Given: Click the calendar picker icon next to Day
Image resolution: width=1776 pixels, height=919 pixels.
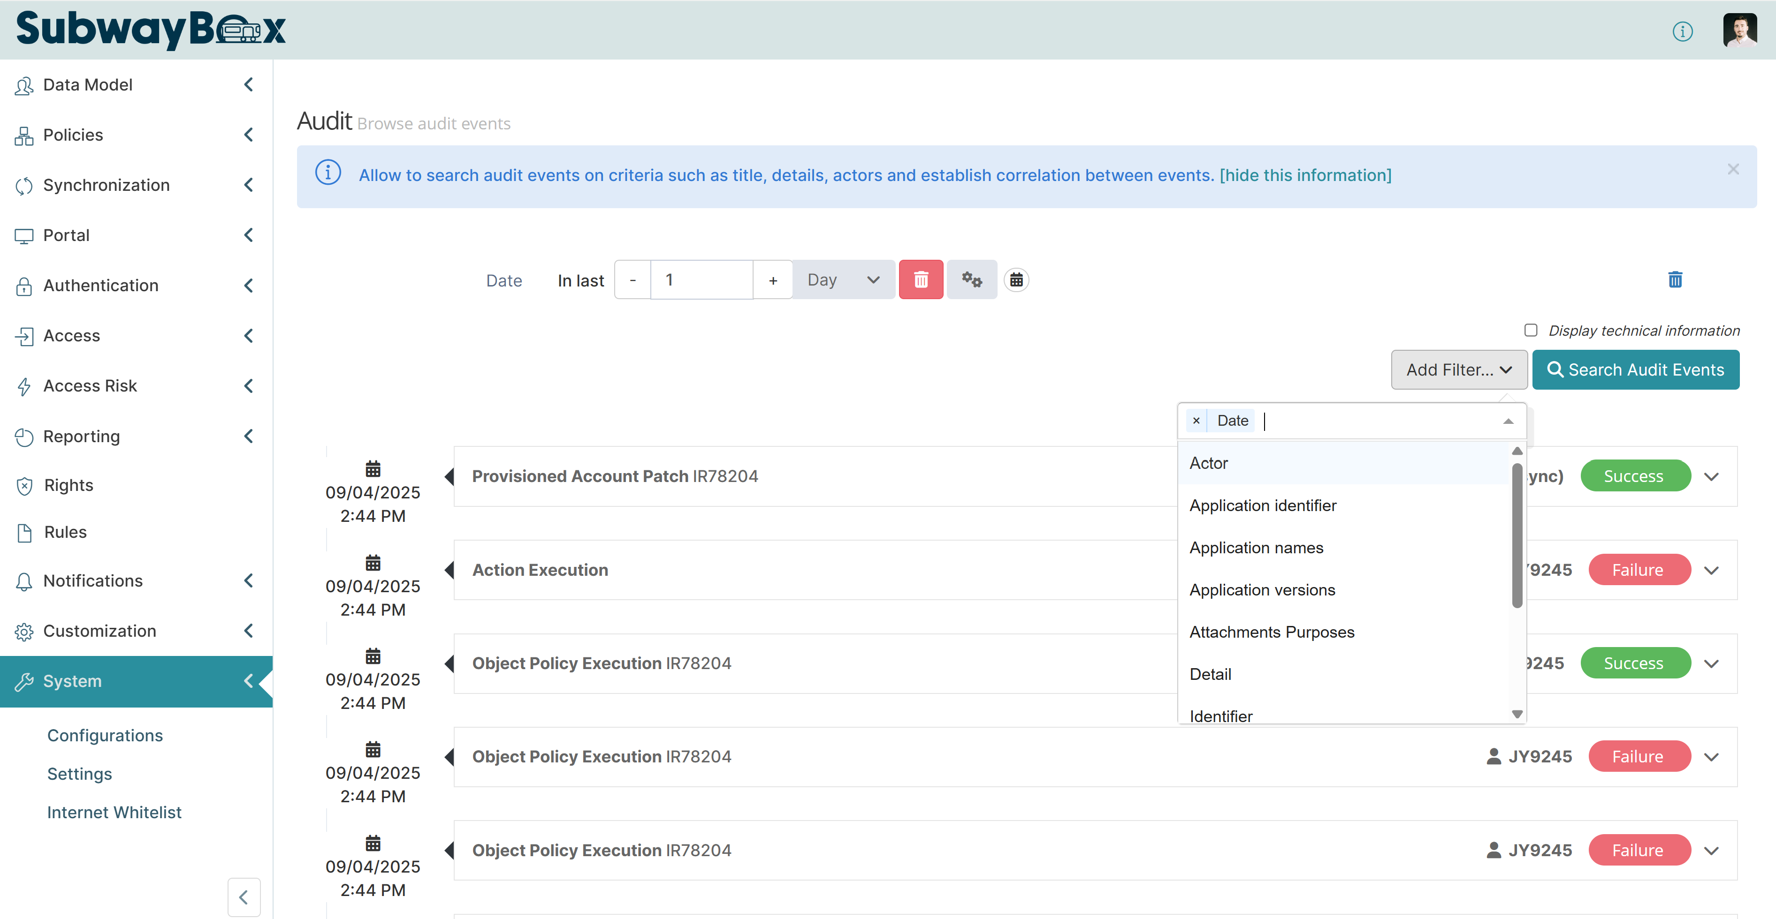Looking at the screenshot, I should click(x=1016, y=280).
